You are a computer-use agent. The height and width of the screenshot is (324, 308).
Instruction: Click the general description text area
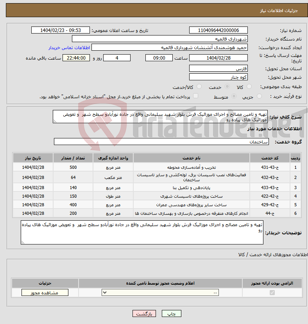click(x=160, y=117)
